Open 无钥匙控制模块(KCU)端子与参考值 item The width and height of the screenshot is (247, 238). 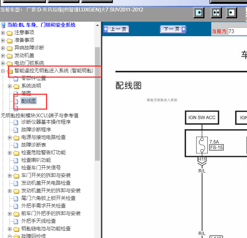pos(40,115)
